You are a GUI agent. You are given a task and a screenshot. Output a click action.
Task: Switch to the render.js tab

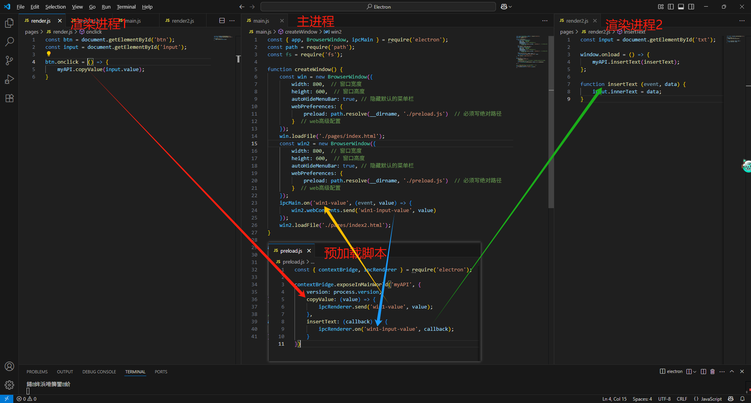click(41, 21)
